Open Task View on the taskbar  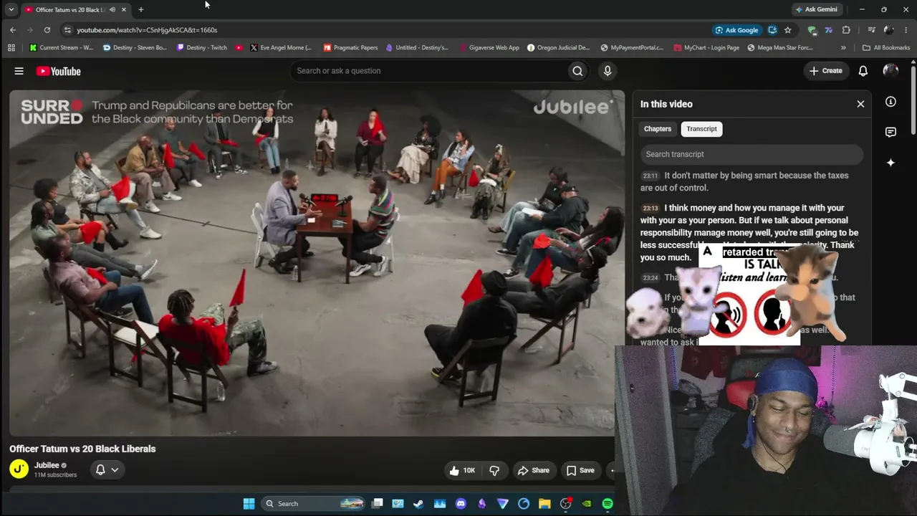(x=378, y=504)
